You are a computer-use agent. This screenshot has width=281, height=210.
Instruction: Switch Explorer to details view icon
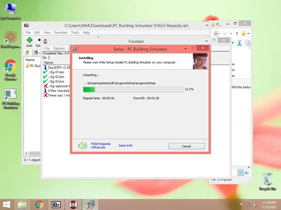click(x=241, y=173)
